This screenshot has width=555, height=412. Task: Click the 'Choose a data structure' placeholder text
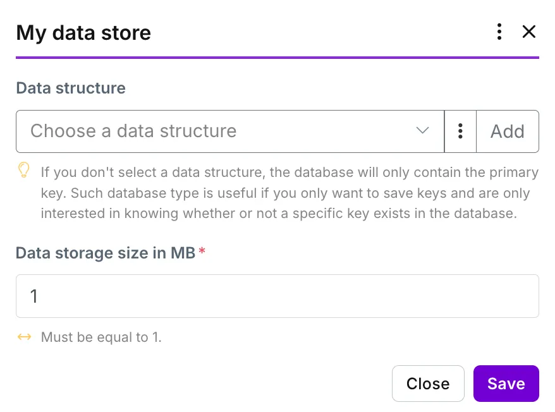pyautogui.click(x=133, y=131)
